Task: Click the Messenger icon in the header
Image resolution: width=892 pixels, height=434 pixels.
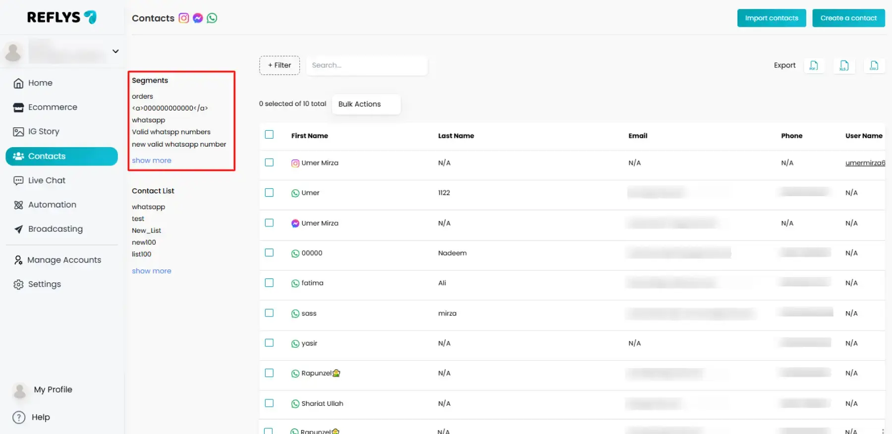Action: coord(198,18)
